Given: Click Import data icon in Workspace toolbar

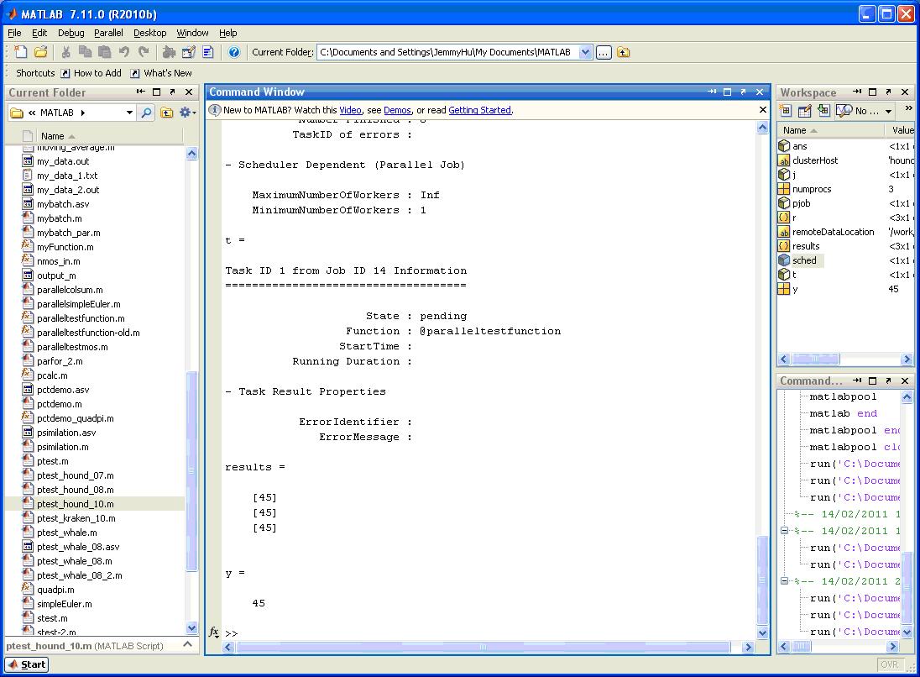Looking at the screenshot, I should click(823, 111).
